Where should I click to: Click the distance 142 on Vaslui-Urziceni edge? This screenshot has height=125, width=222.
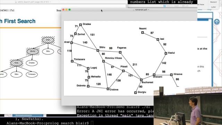pos(164,63)
